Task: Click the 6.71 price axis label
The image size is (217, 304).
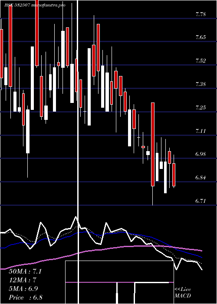Action: (x=201, y=201)
